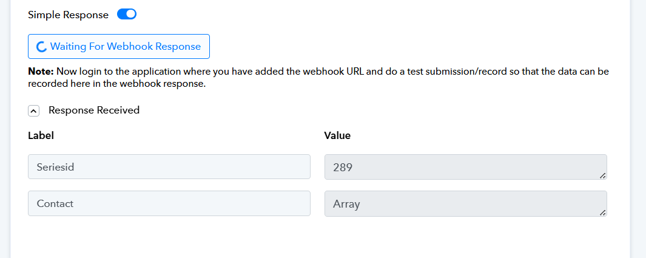Click the Waiting For Webhook Response button
Screen dimensions: 646x258
[119, 47]
